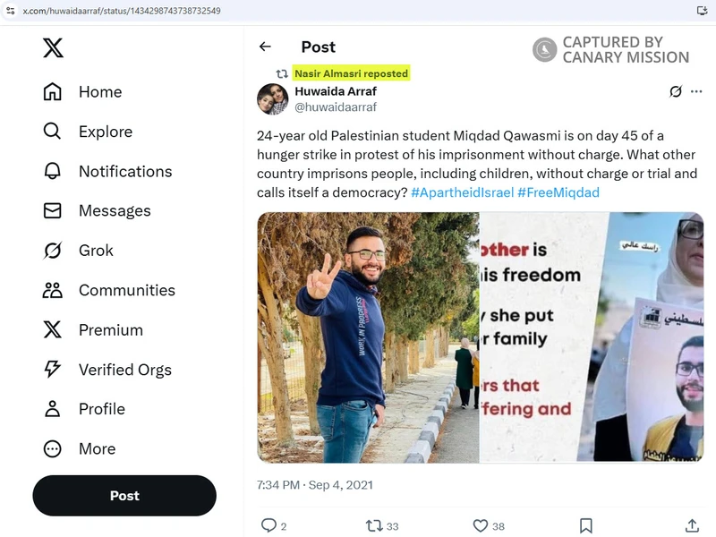Go back using the arrow icon

[265, 47]
